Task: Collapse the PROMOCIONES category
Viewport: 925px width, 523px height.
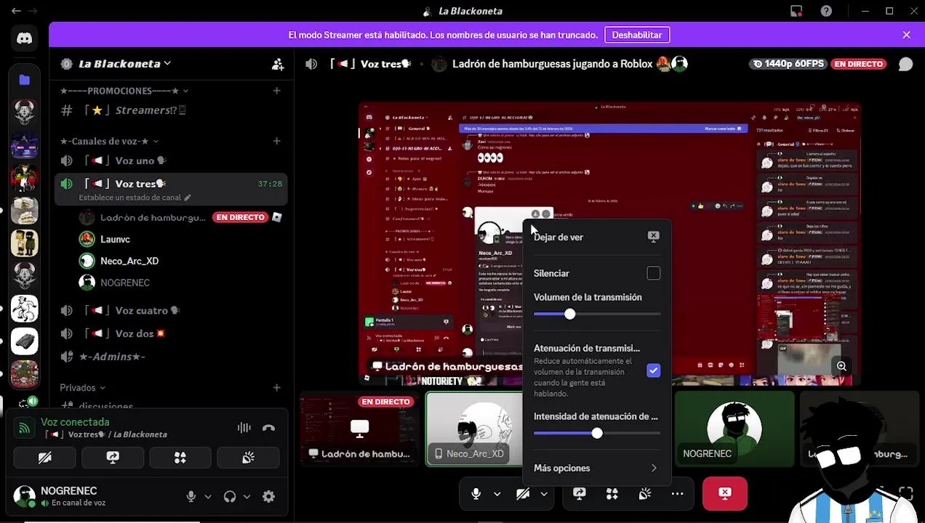Action: click(x=125, y=91)
